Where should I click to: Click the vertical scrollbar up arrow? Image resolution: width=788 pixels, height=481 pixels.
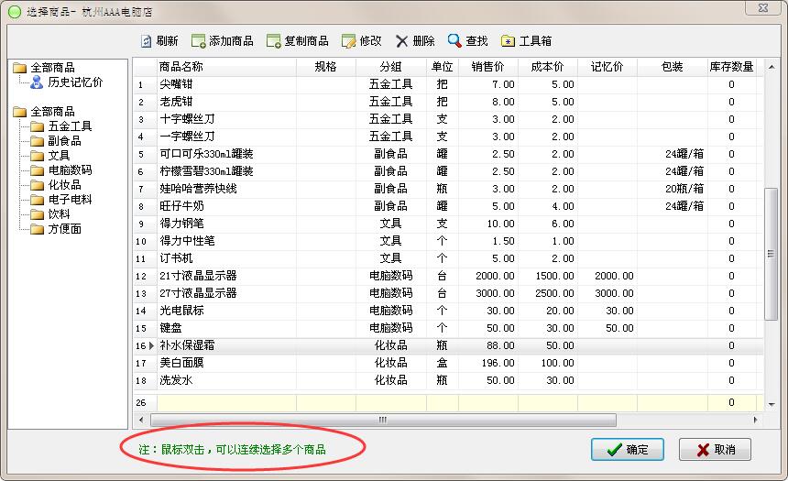click(772, 67)
